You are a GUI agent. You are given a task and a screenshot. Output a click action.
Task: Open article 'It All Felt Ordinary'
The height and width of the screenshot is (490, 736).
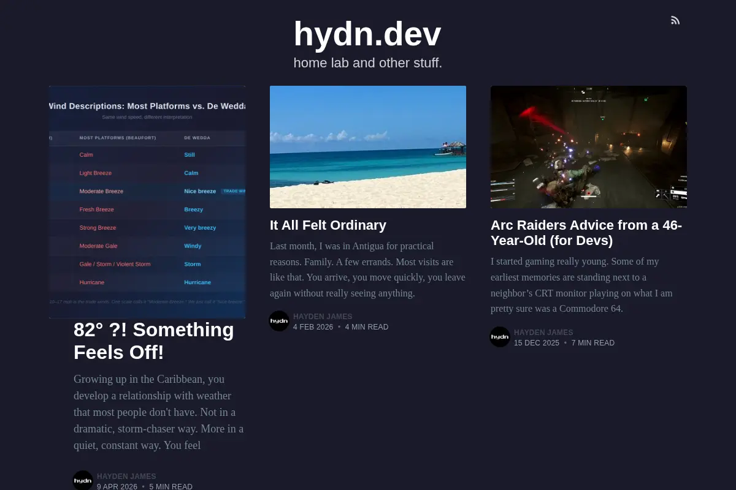(328, 225)
